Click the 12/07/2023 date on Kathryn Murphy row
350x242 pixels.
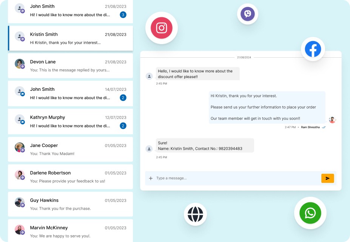click(x=116, y=118)
